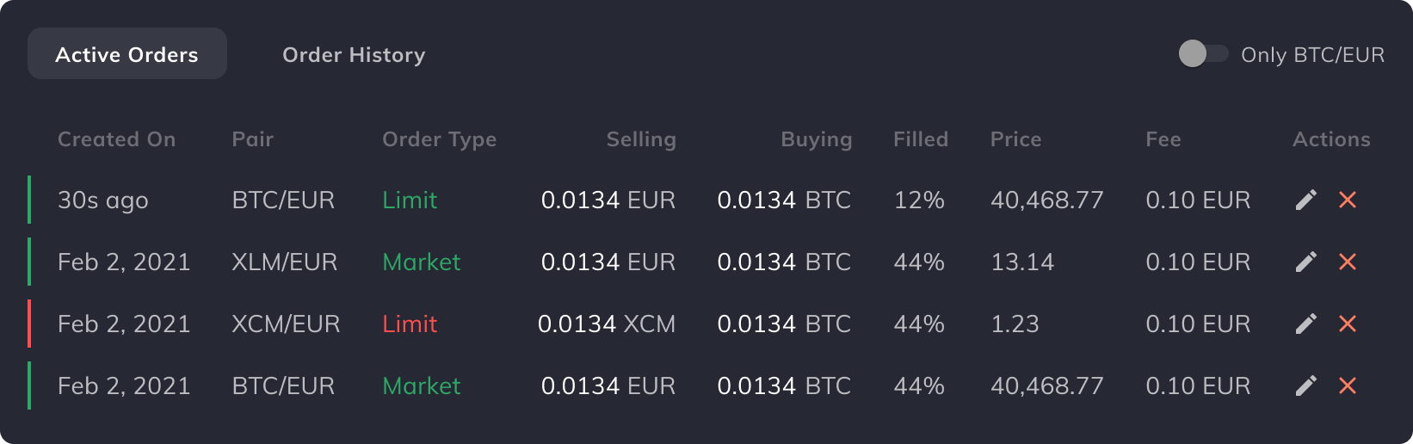
Task: Edit the XCM/EUR limit order
Action: click(1306, 324)
